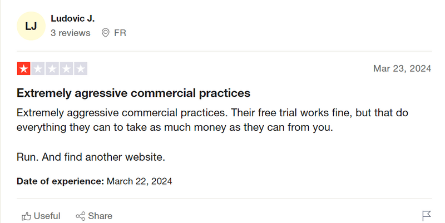Click the red filled first star
445x223 pixels.
[x=24, y=70]
